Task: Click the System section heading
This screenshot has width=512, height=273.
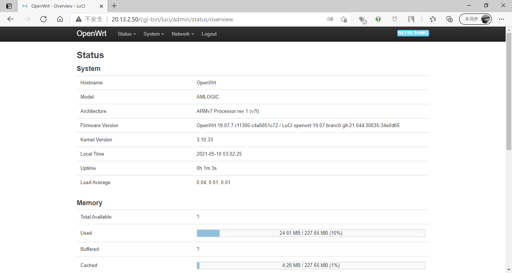Action: coord(88,69)
